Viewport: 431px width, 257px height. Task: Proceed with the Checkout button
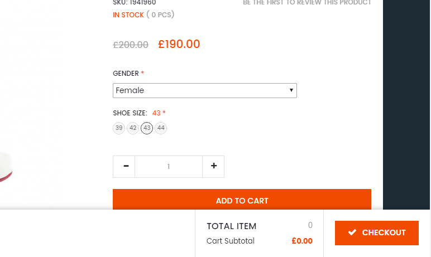click(377, 233)
